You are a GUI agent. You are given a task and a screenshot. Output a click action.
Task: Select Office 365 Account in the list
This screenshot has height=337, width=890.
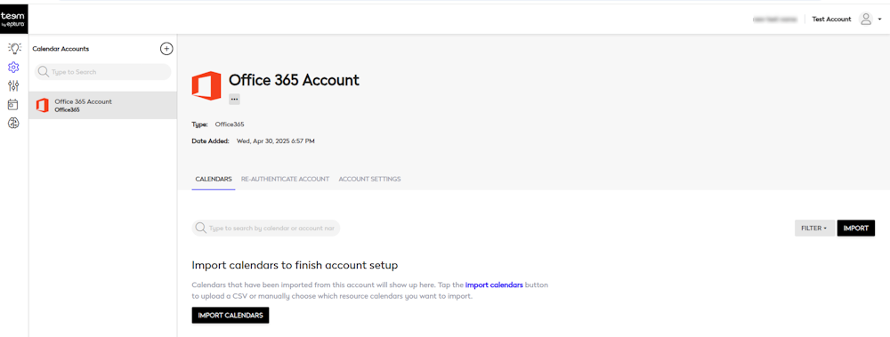102,106
